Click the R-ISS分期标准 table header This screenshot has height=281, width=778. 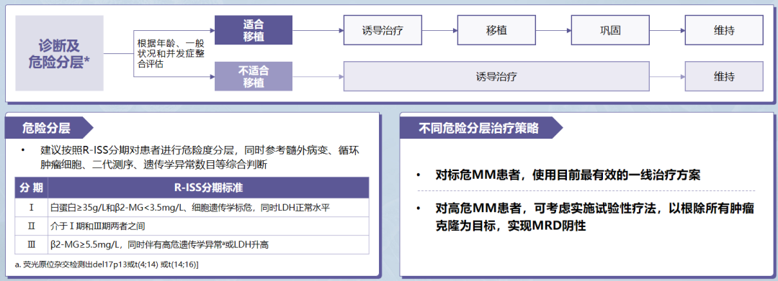(x=208, y=188)
